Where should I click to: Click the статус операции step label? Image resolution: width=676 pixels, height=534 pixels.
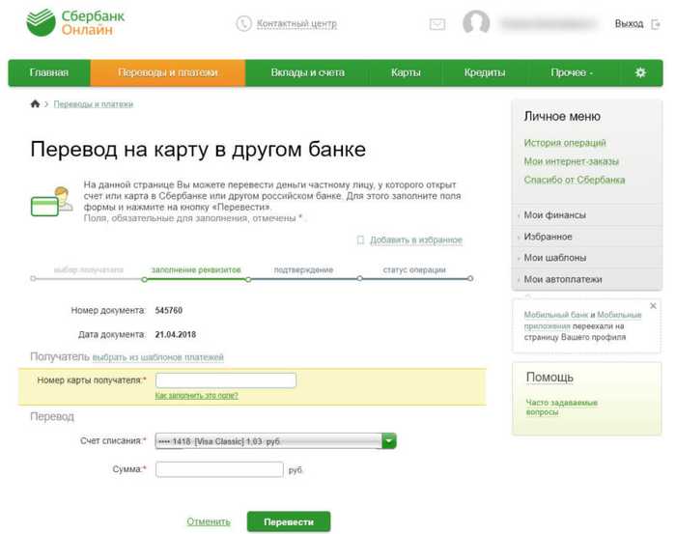pos(414,269)
